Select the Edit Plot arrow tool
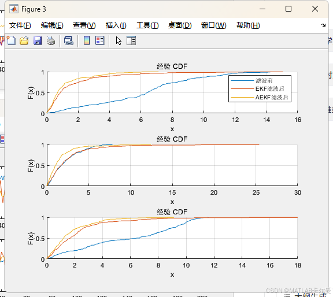 (119, 40)
